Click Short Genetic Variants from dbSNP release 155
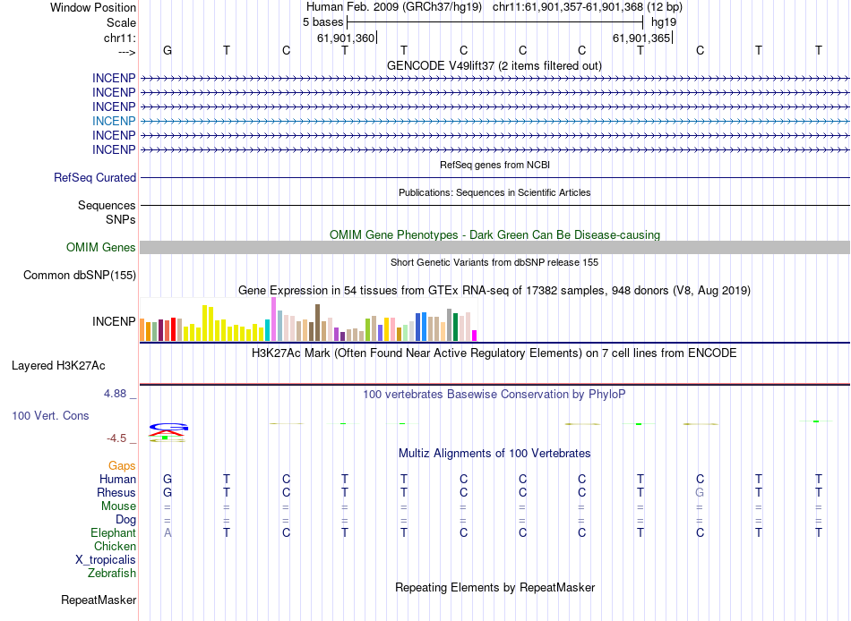 click(x=494, y=262)
